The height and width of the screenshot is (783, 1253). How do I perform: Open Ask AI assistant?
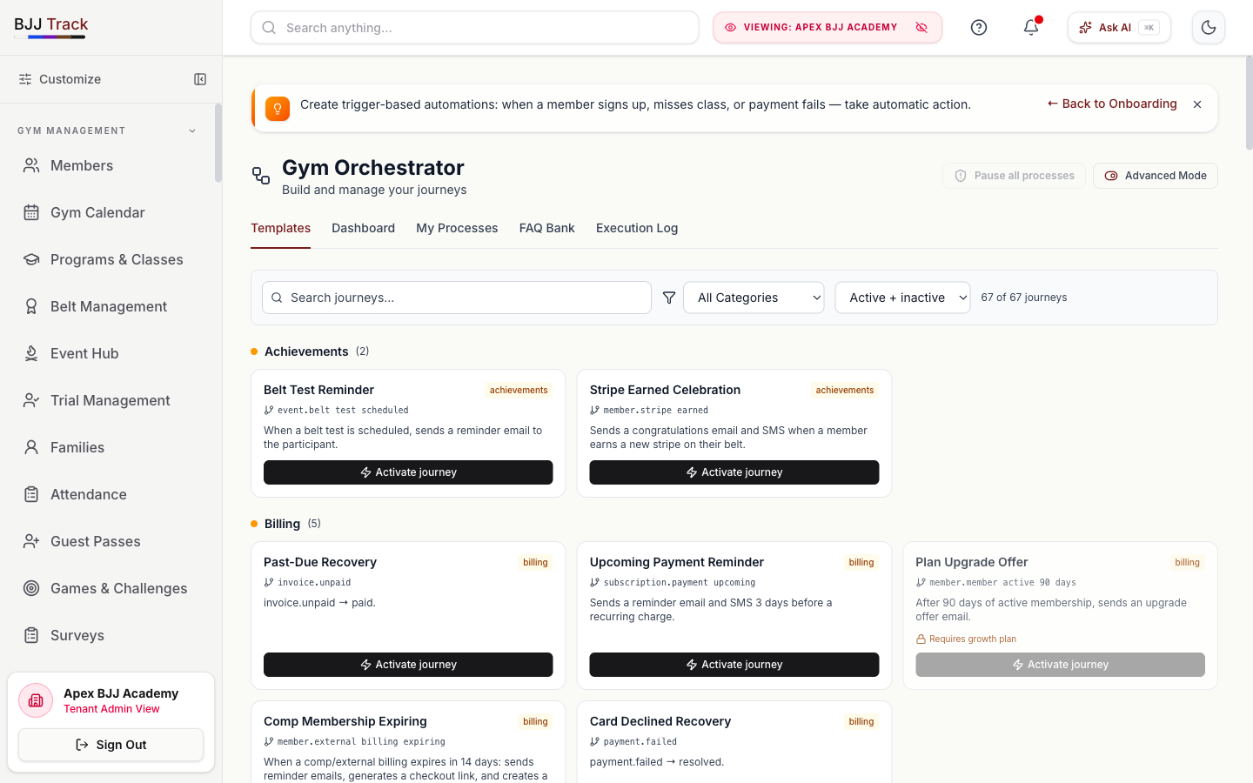point(1119,28)
